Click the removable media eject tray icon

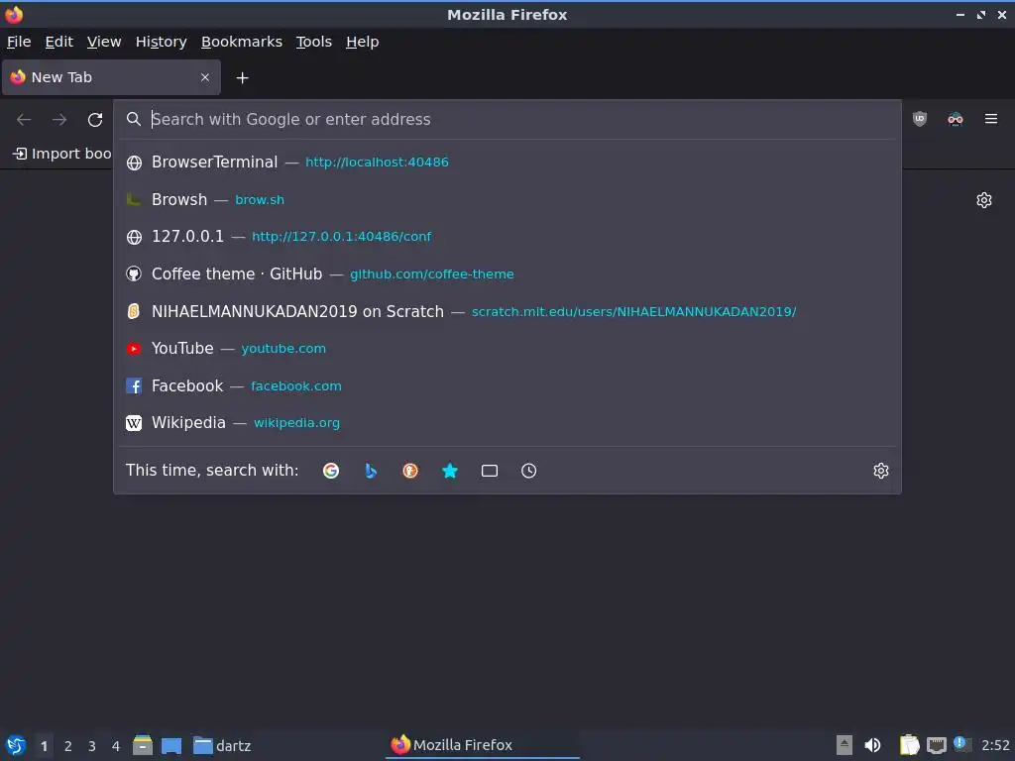click(845, 745)
